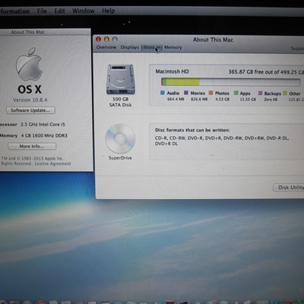304x304 pixels.
Task: Open the Memory tab
Action: pyautogui.click(x=173, y=47)
